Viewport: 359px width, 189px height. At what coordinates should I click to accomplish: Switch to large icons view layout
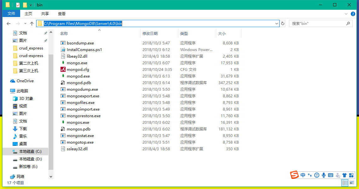(x=352, y=183)
